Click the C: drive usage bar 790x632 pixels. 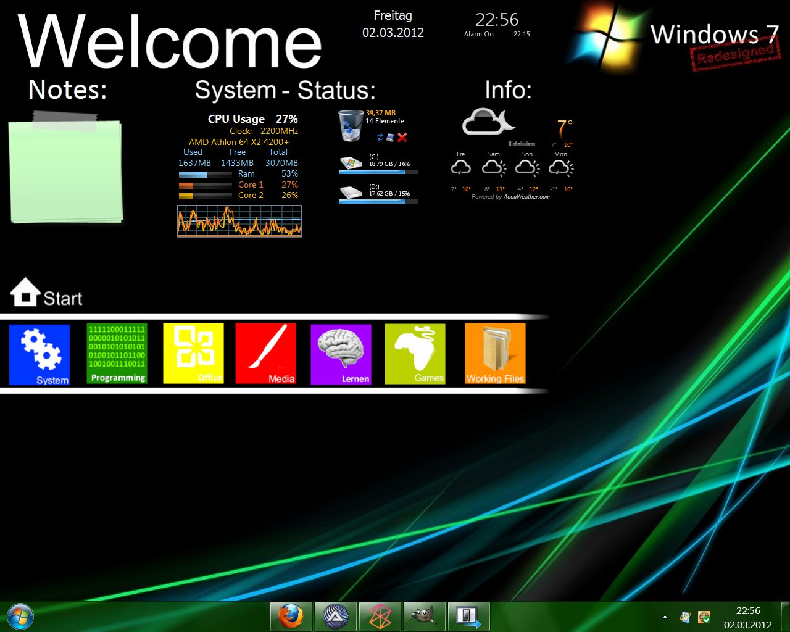click(378, 172)
